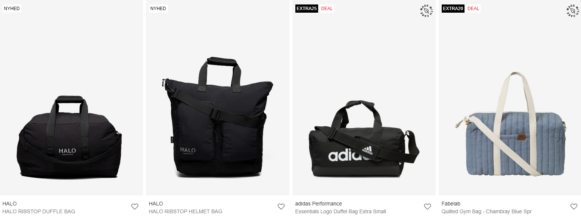Save Fabelab Quilted Gym Bag with heart icon

[574, 207]
